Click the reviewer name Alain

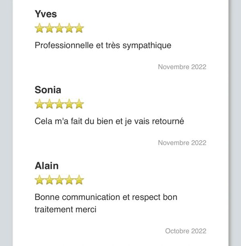click(x=47, y=166)
